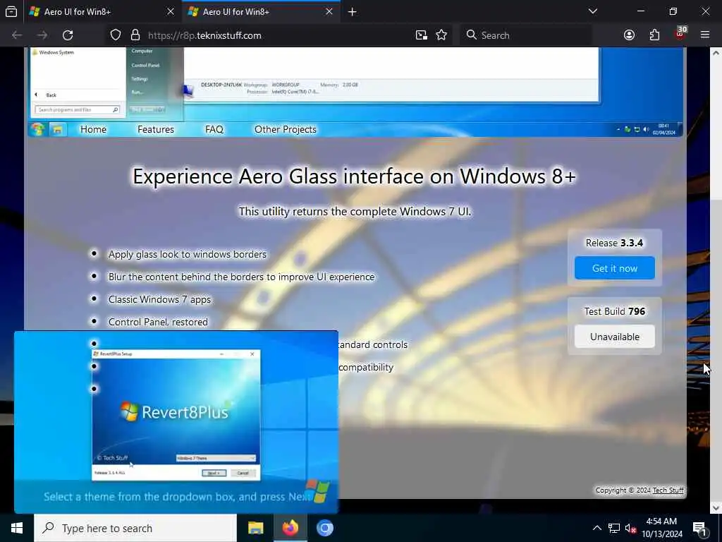Screen dimensions: 722x542
Task: Click subtitle This utility returns the complete Windows 7 UI
Action: pyautogui.click(x=355, y=212)
